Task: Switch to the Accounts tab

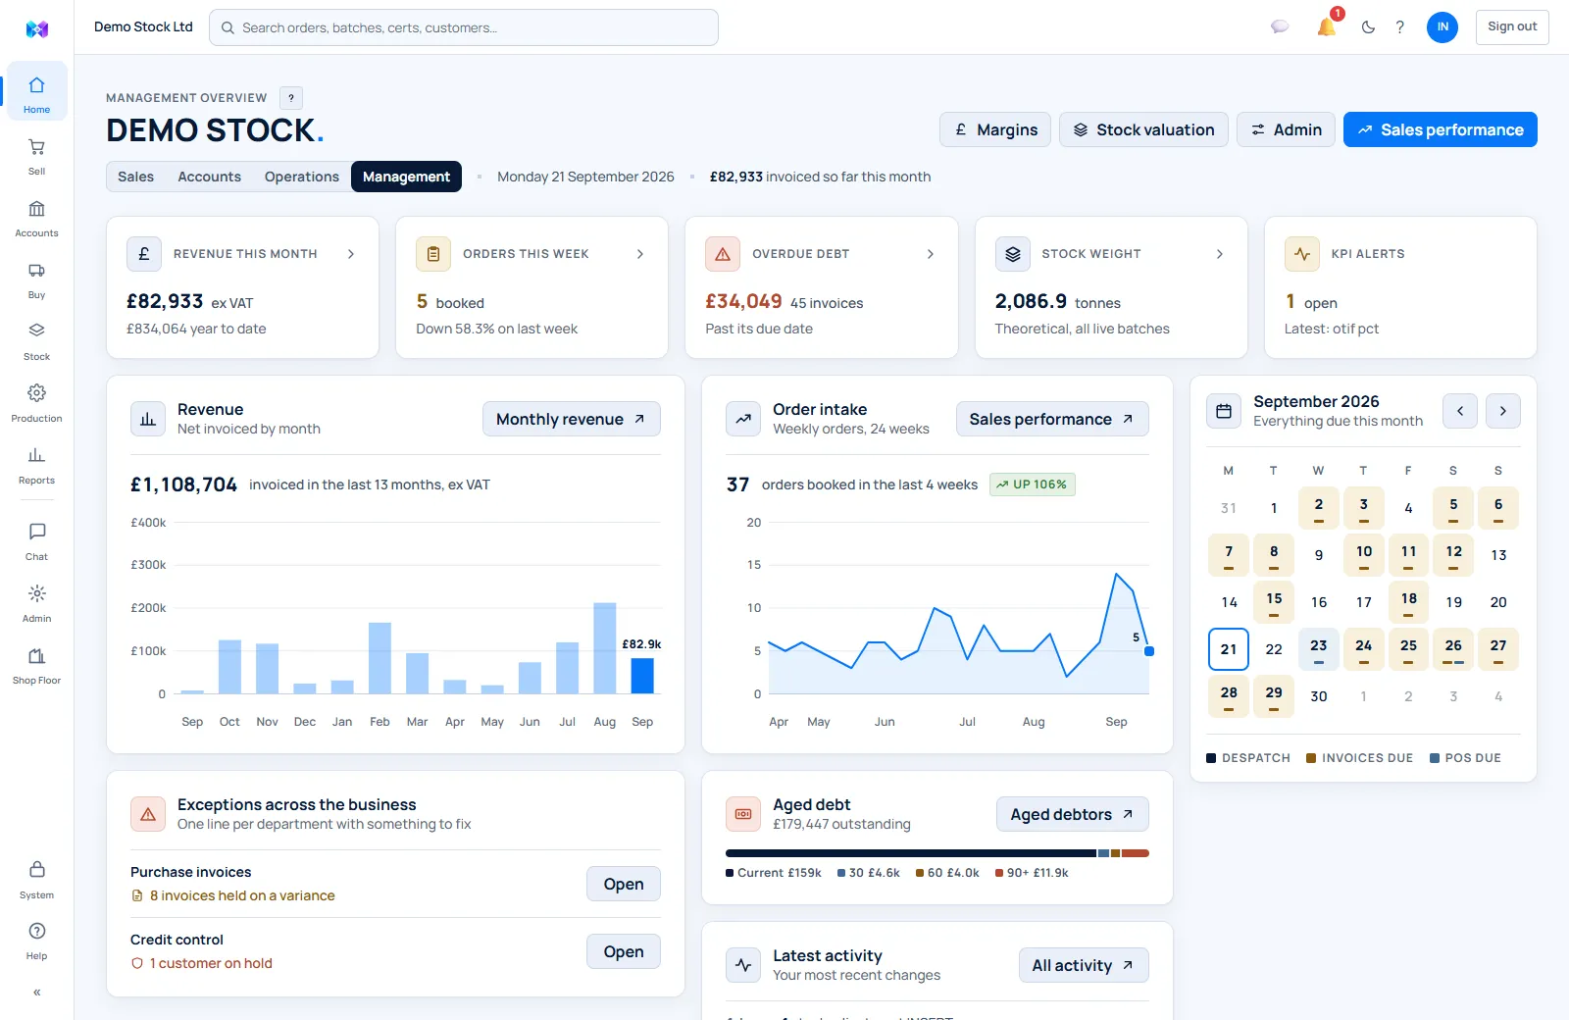Action: point(209,177)
